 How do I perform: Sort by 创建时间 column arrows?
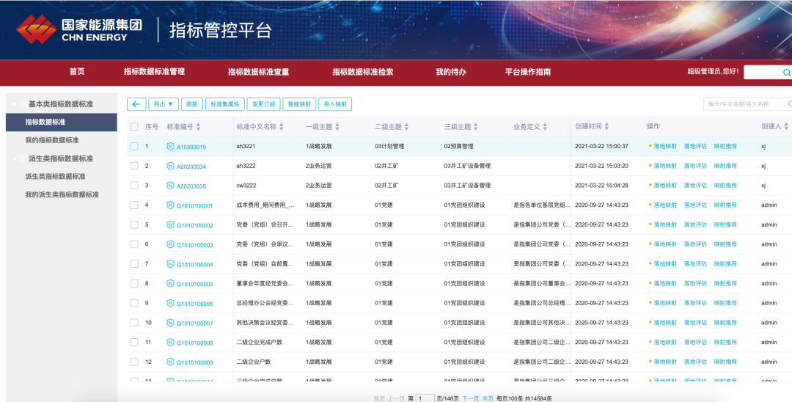click(606, 126)
